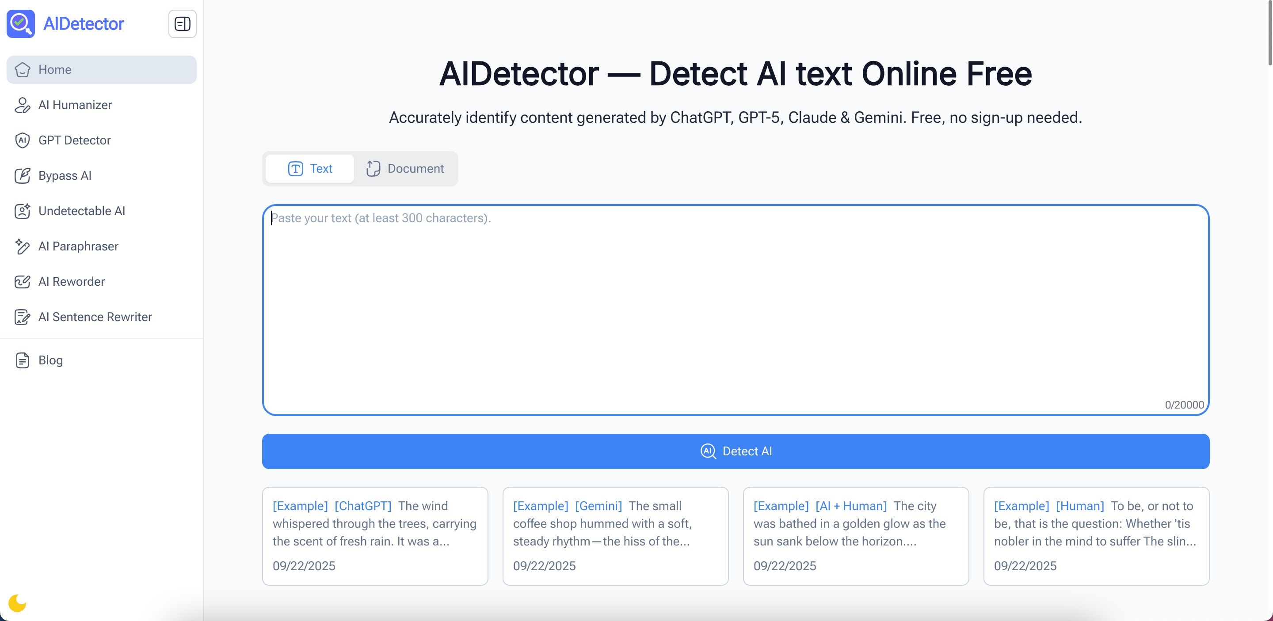Collapse the sidebar panel toggle

[183, 24]
